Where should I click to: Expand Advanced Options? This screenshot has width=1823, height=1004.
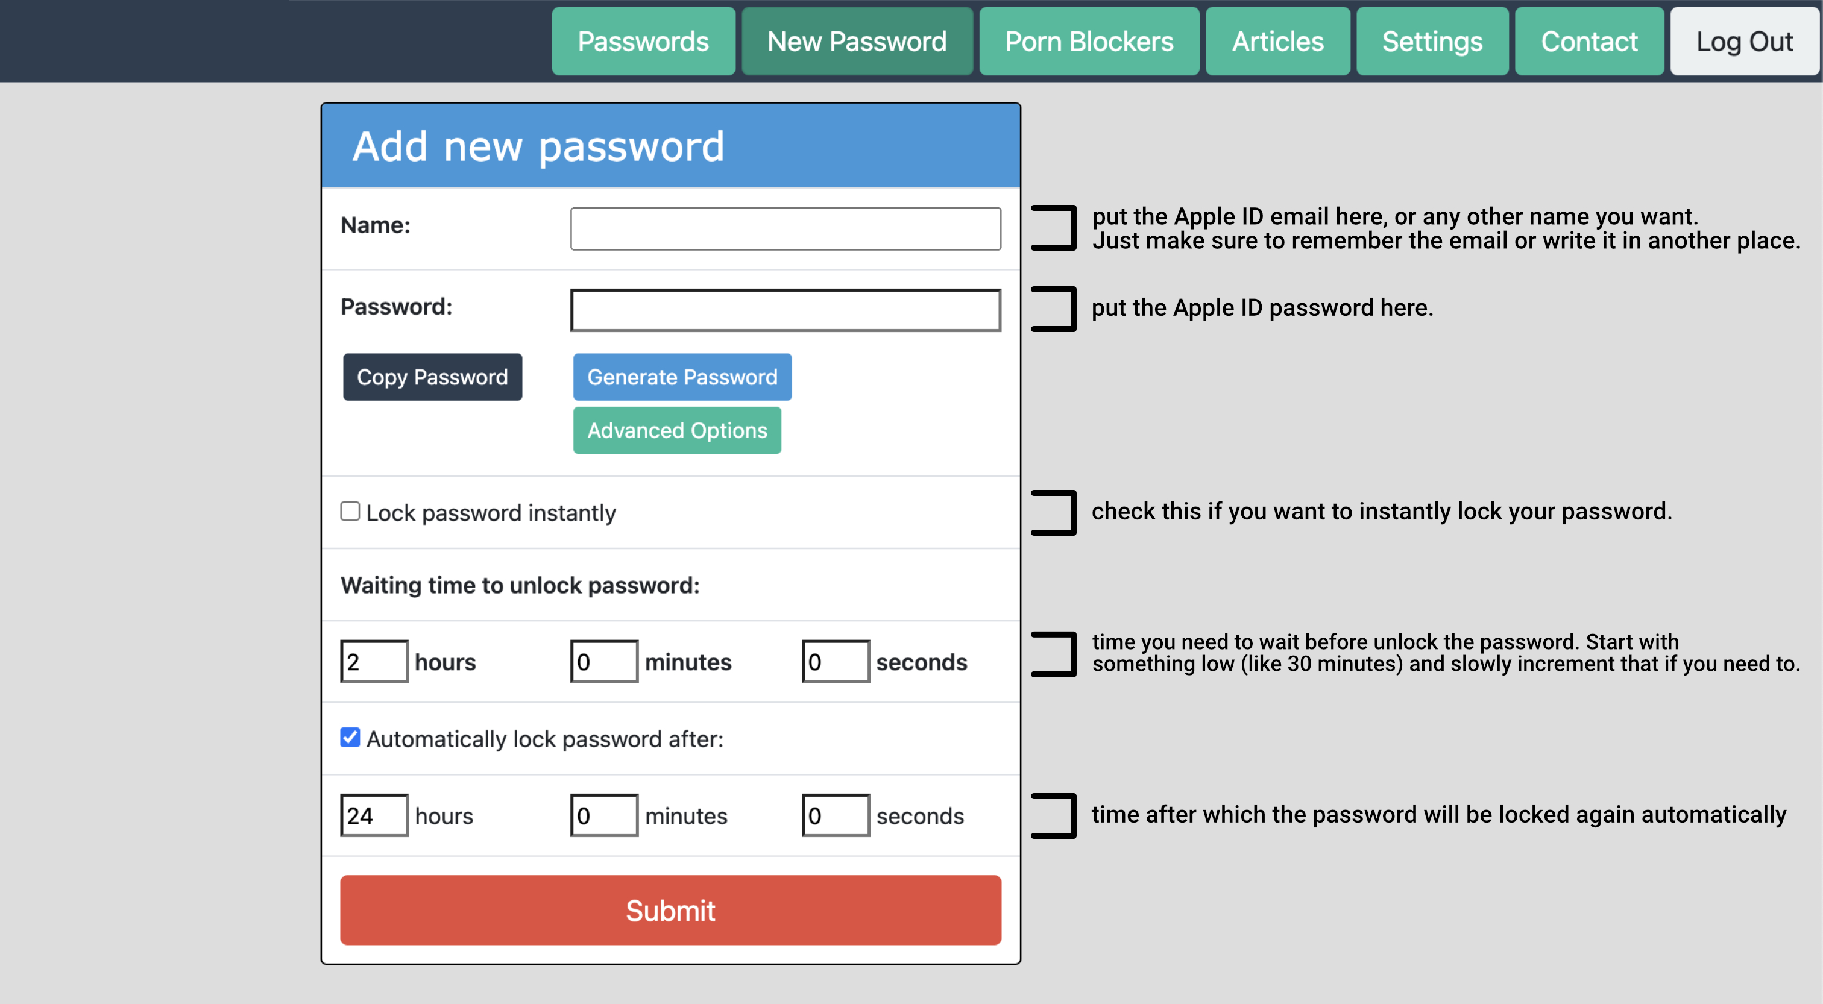[x=676, y=430]
